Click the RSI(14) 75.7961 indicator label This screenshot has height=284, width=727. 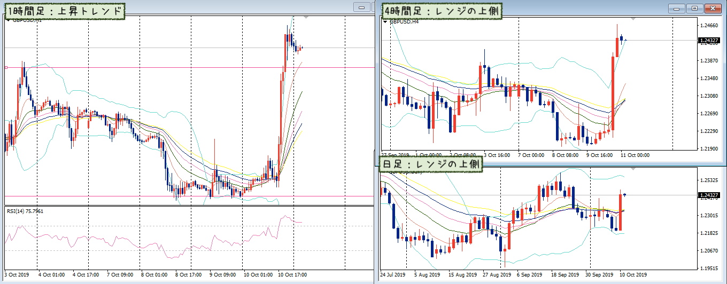[25, 211]
